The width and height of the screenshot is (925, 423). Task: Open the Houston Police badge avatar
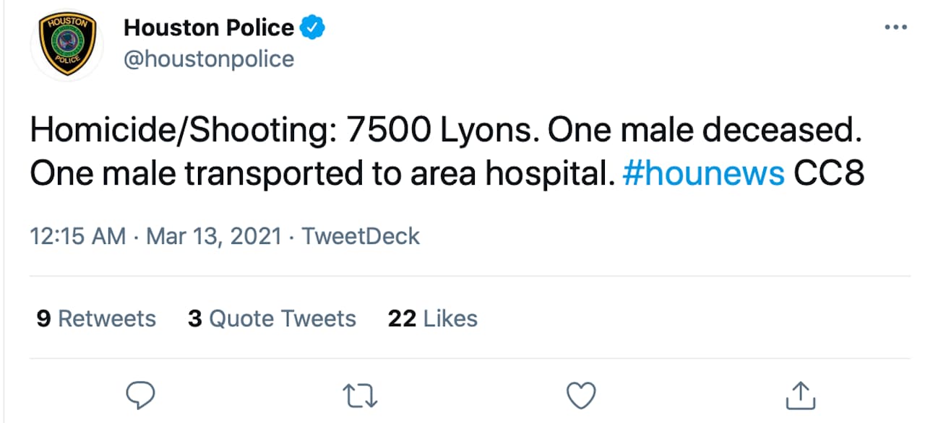[x=66, y=45]
